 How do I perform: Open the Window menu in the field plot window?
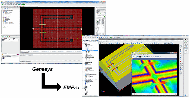(x=145, y=55)
